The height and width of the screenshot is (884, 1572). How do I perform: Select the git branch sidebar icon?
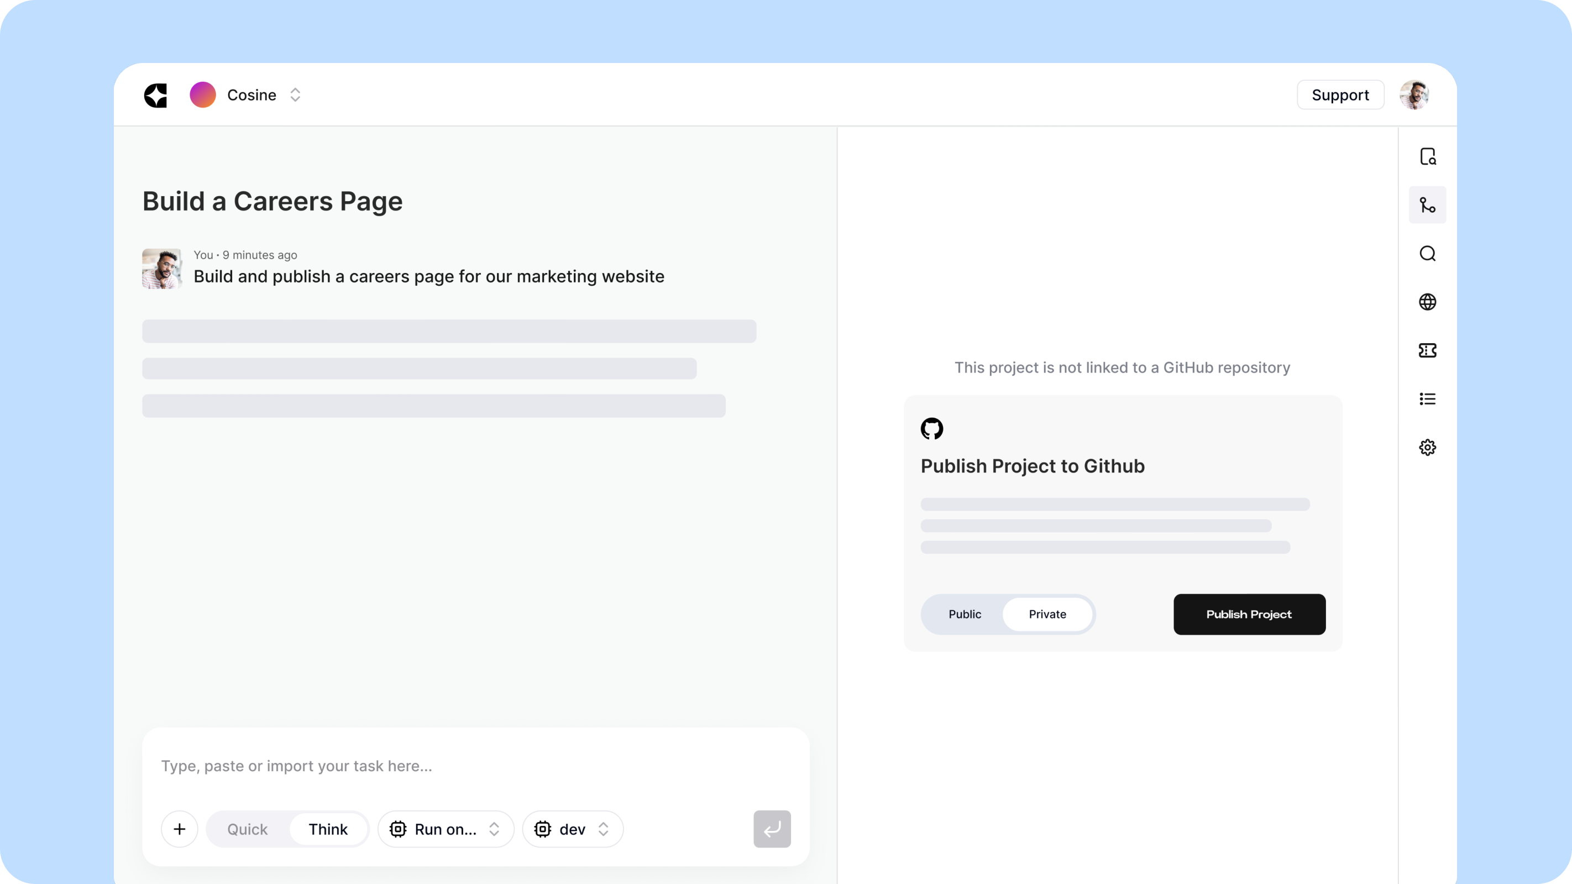pyautogui.click(x=1427, y=205)
